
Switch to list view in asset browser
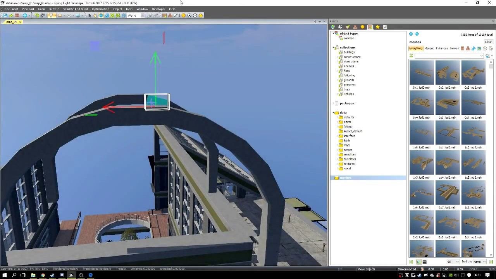(x=424, y=262)
